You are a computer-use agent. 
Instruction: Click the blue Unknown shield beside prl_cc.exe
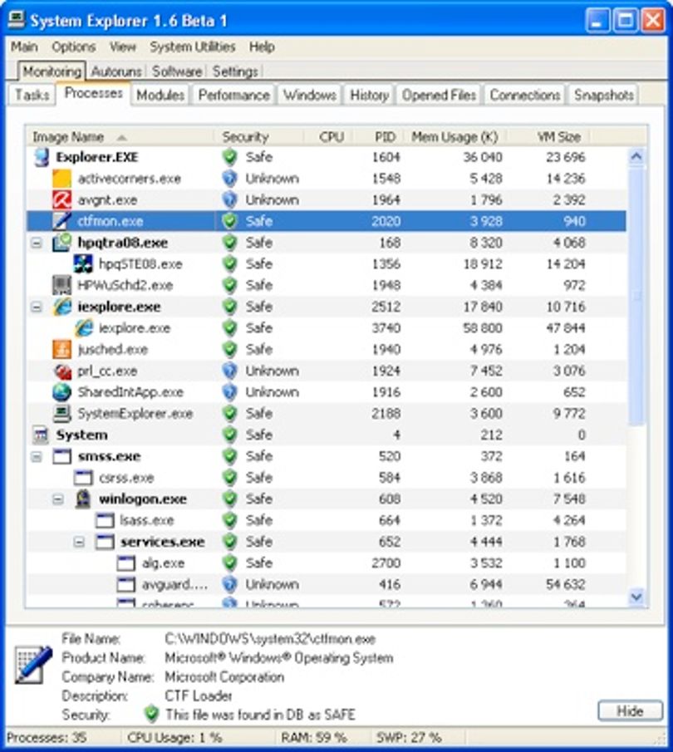click(230, 371)
